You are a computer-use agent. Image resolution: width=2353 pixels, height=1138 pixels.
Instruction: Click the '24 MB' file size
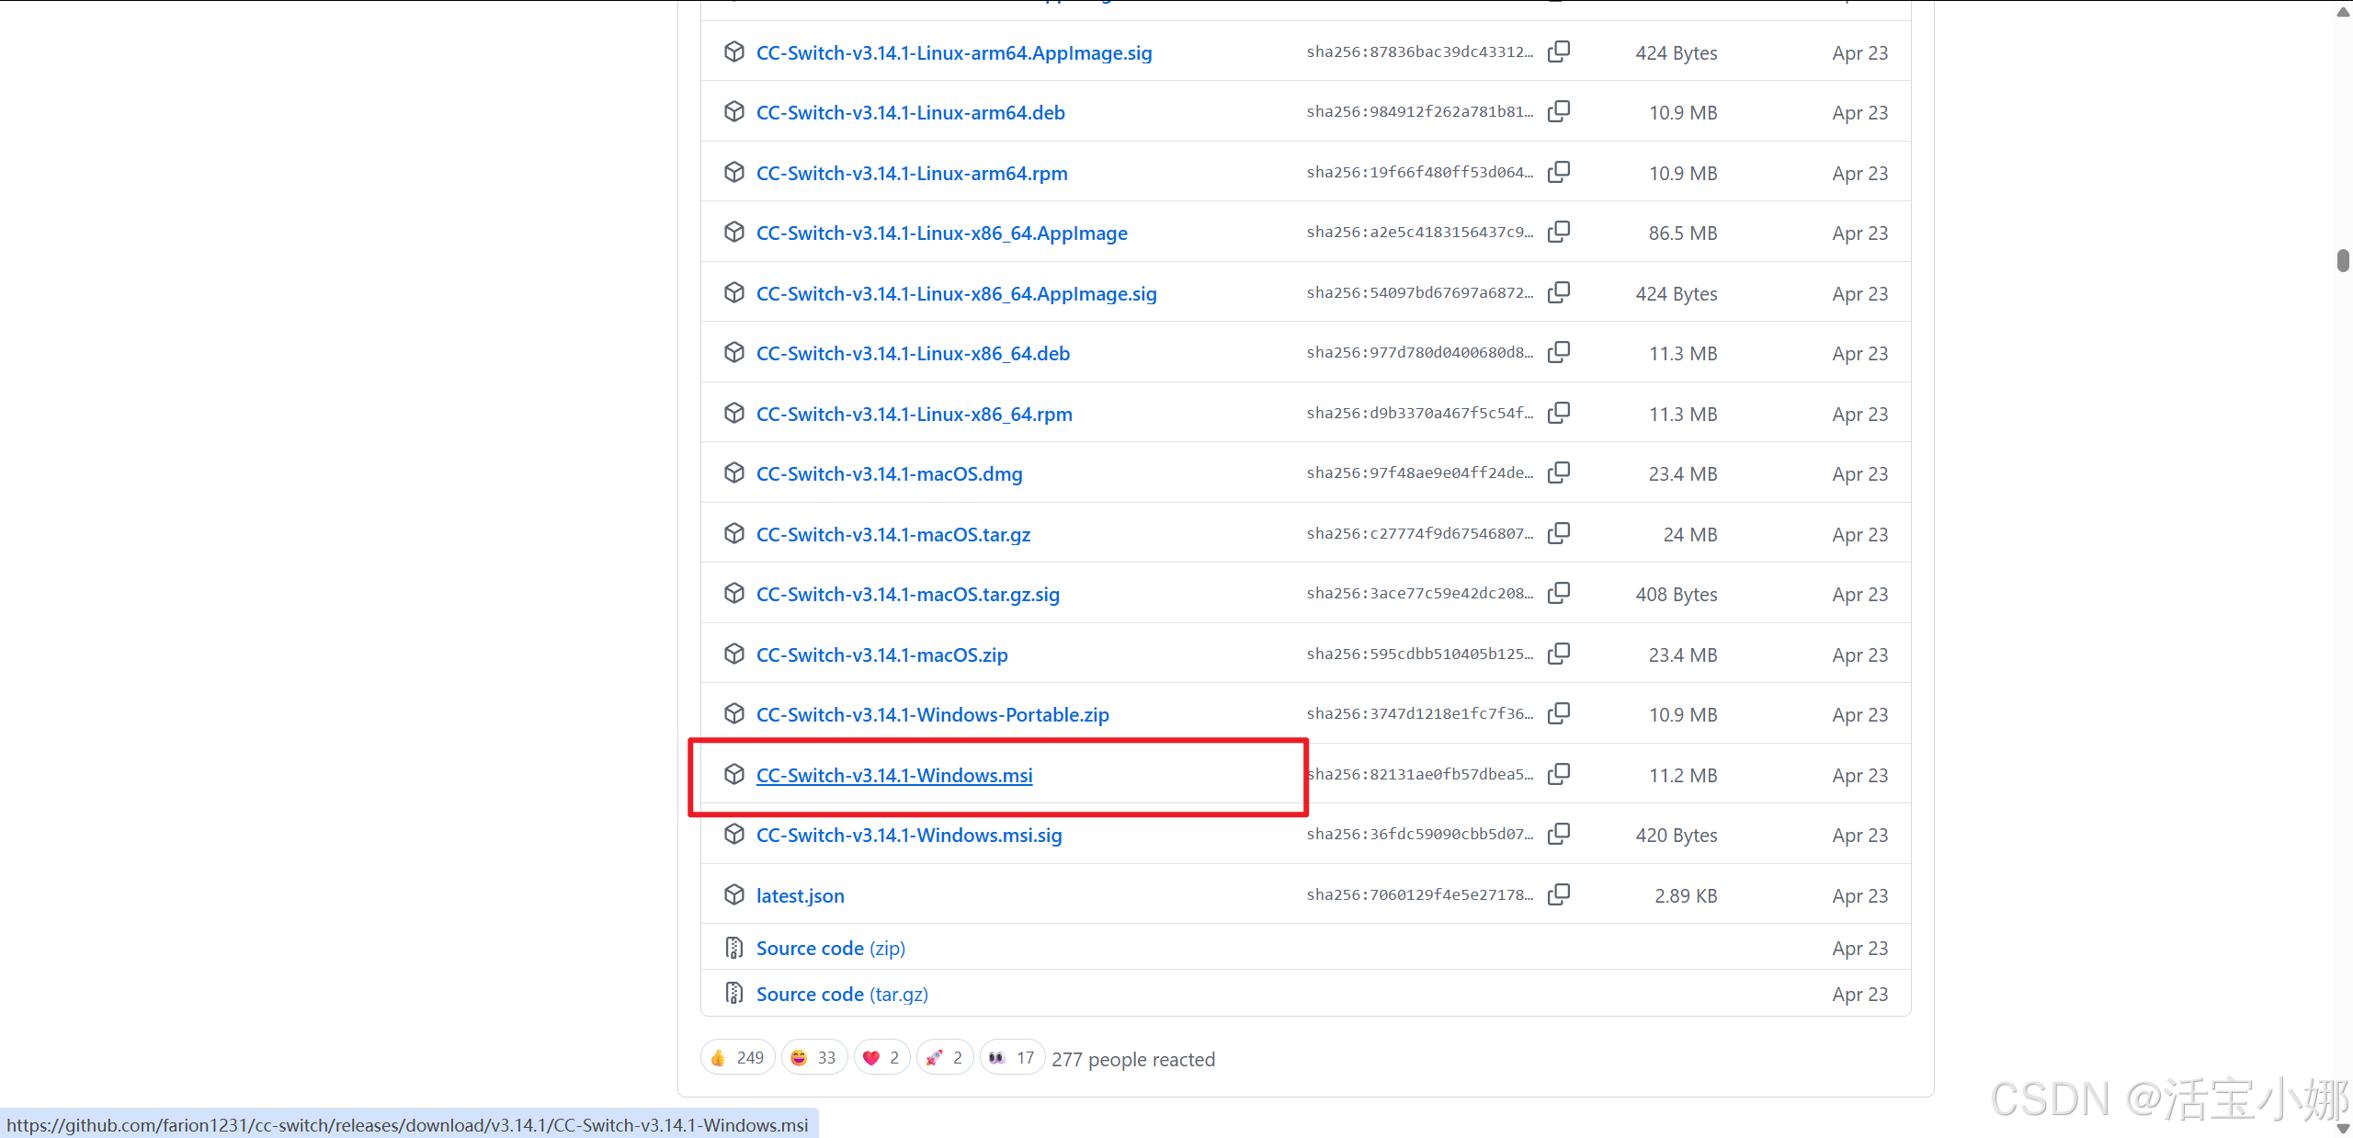1690,535
